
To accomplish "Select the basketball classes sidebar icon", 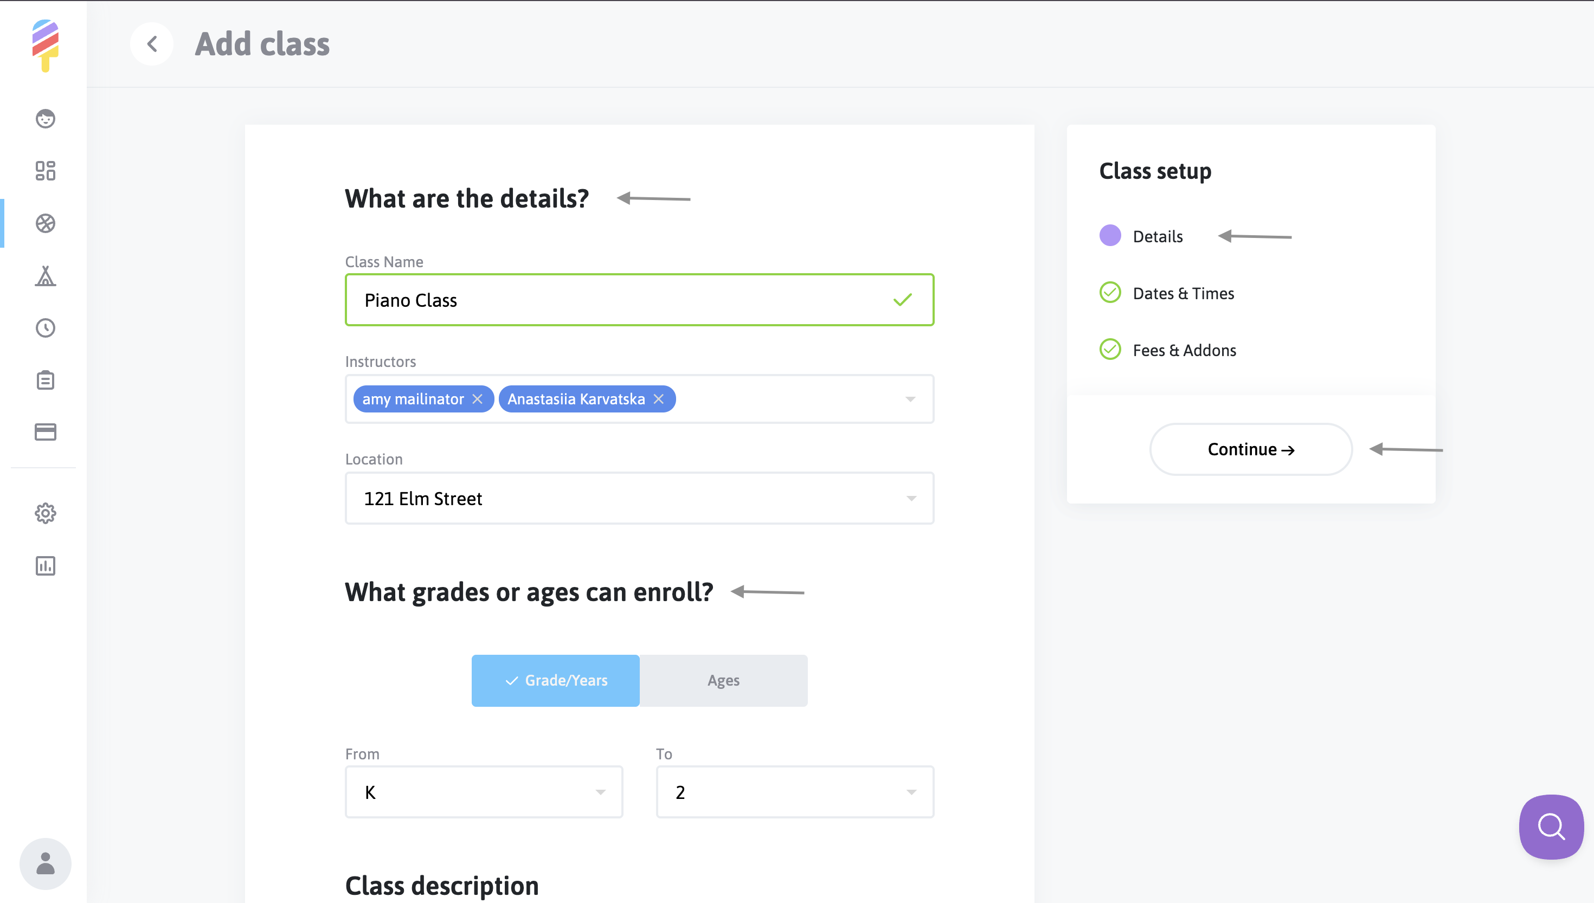I will [46, 223].
